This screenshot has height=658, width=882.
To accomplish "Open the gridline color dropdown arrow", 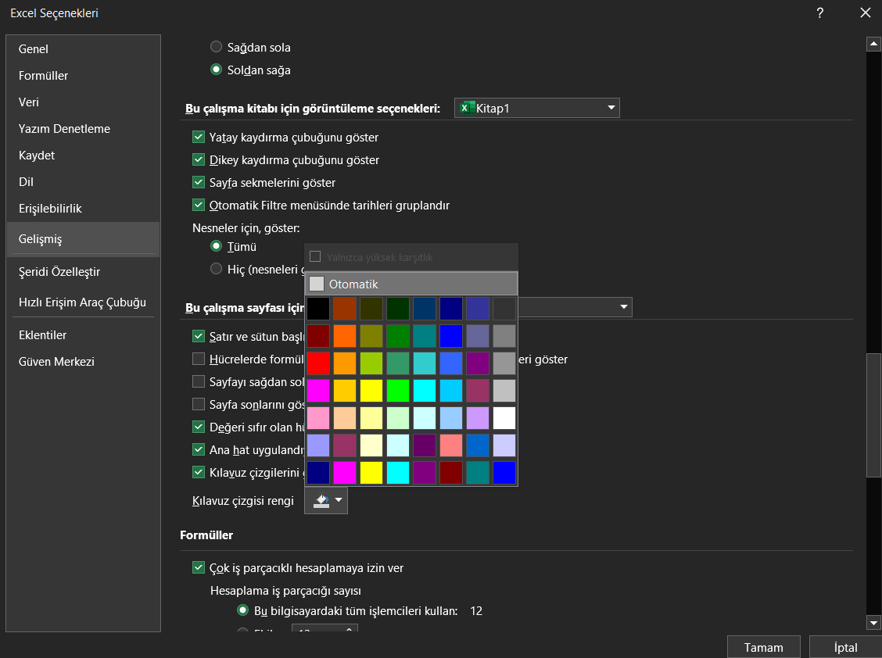I will click(x=338, y=500).
